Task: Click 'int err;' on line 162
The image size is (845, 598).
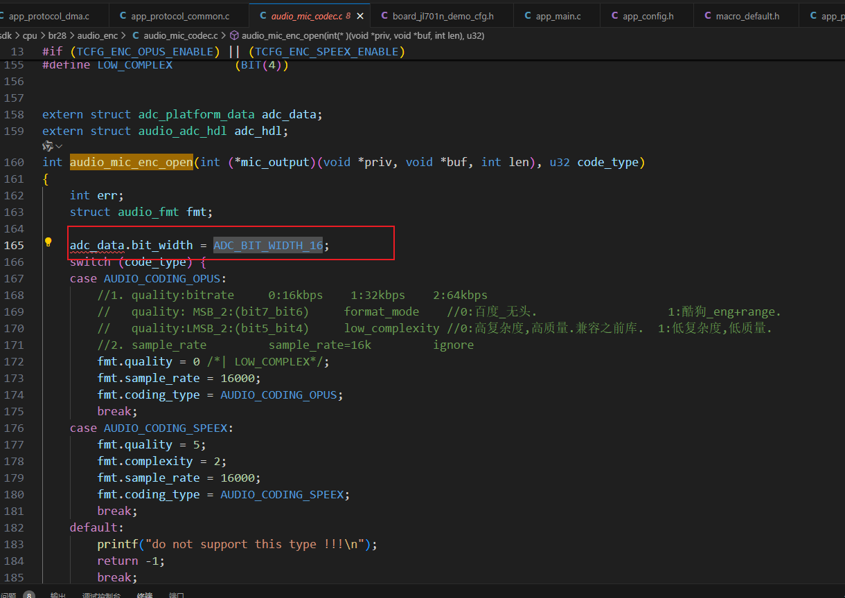Action: pyautogui.click(x=97, y=195)
